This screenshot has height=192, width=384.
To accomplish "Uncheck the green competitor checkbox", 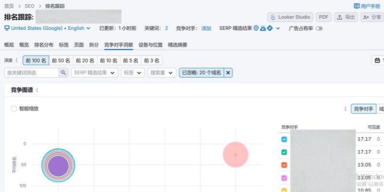I will click(284, 152).
